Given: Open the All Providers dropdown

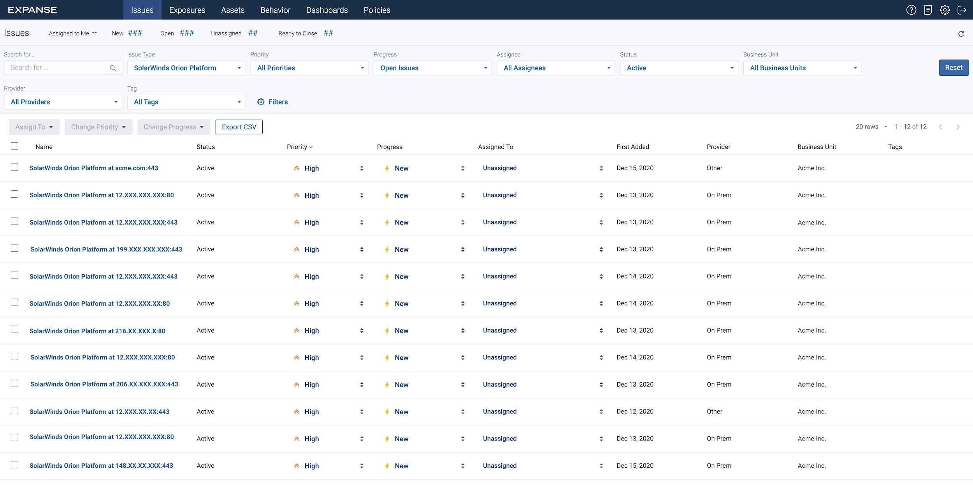Looking at the screenshot, I should (x=63, y=102).
